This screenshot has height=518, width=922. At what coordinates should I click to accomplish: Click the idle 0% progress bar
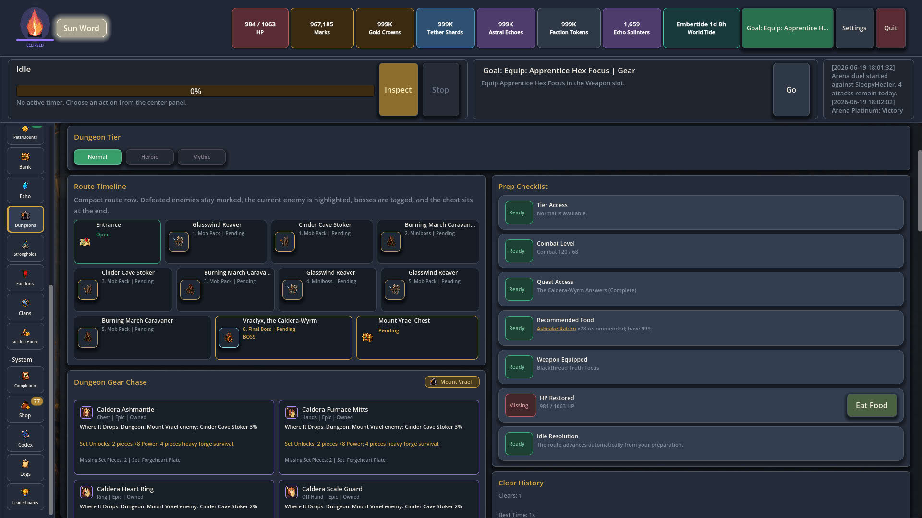(x=195, y=91)
